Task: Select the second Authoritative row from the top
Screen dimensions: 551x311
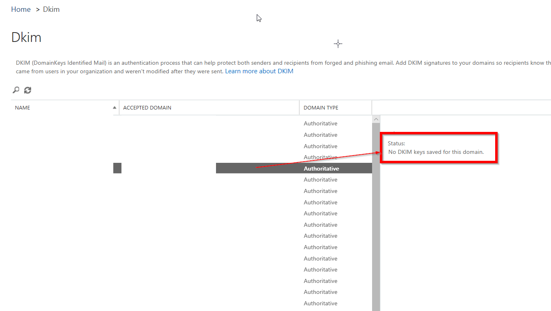Action: (x=320, y=135)
